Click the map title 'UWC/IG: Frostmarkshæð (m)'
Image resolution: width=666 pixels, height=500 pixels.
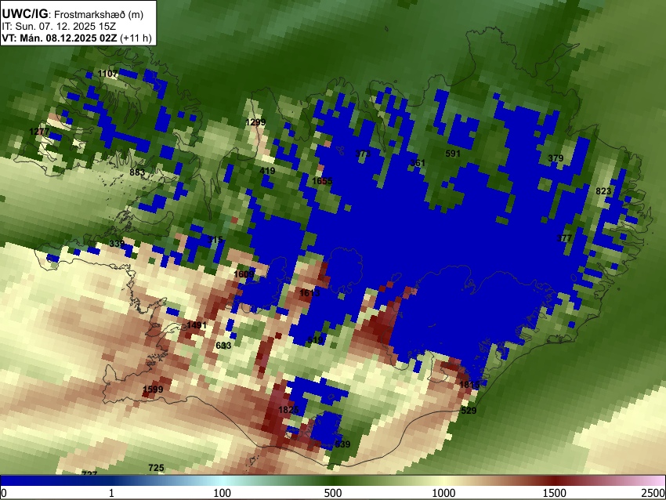(x=73, y=14)
